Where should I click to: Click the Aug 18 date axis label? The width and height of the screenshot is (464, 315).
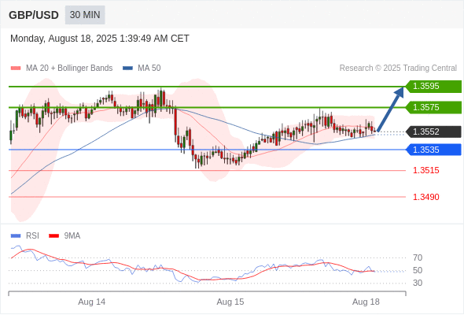366,302
